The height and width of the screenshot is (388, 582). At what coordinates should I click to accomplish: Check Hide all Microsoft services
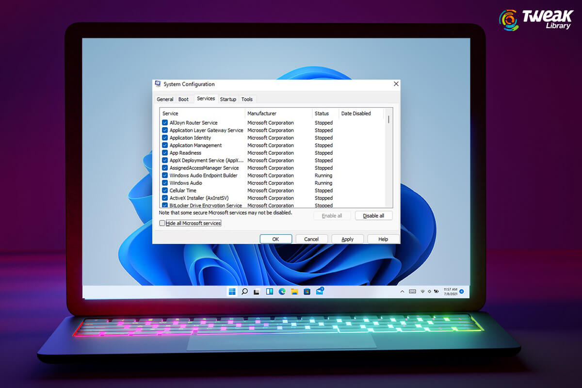pos(162,223)
